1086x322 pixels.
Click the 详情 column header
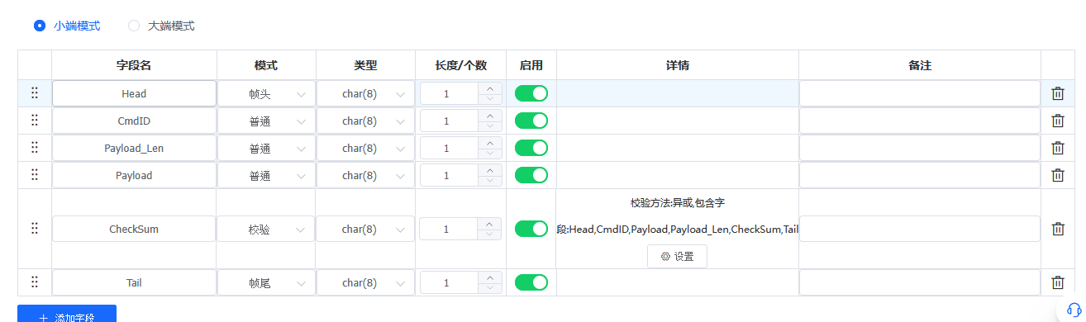(x=678, y=64)
